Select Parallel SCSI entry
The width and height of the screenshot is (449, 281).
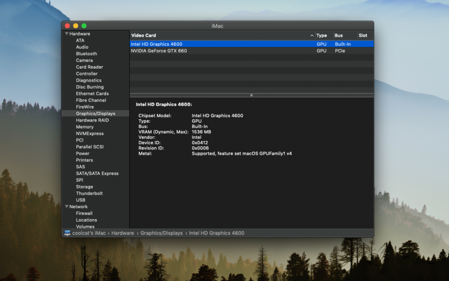90,146
